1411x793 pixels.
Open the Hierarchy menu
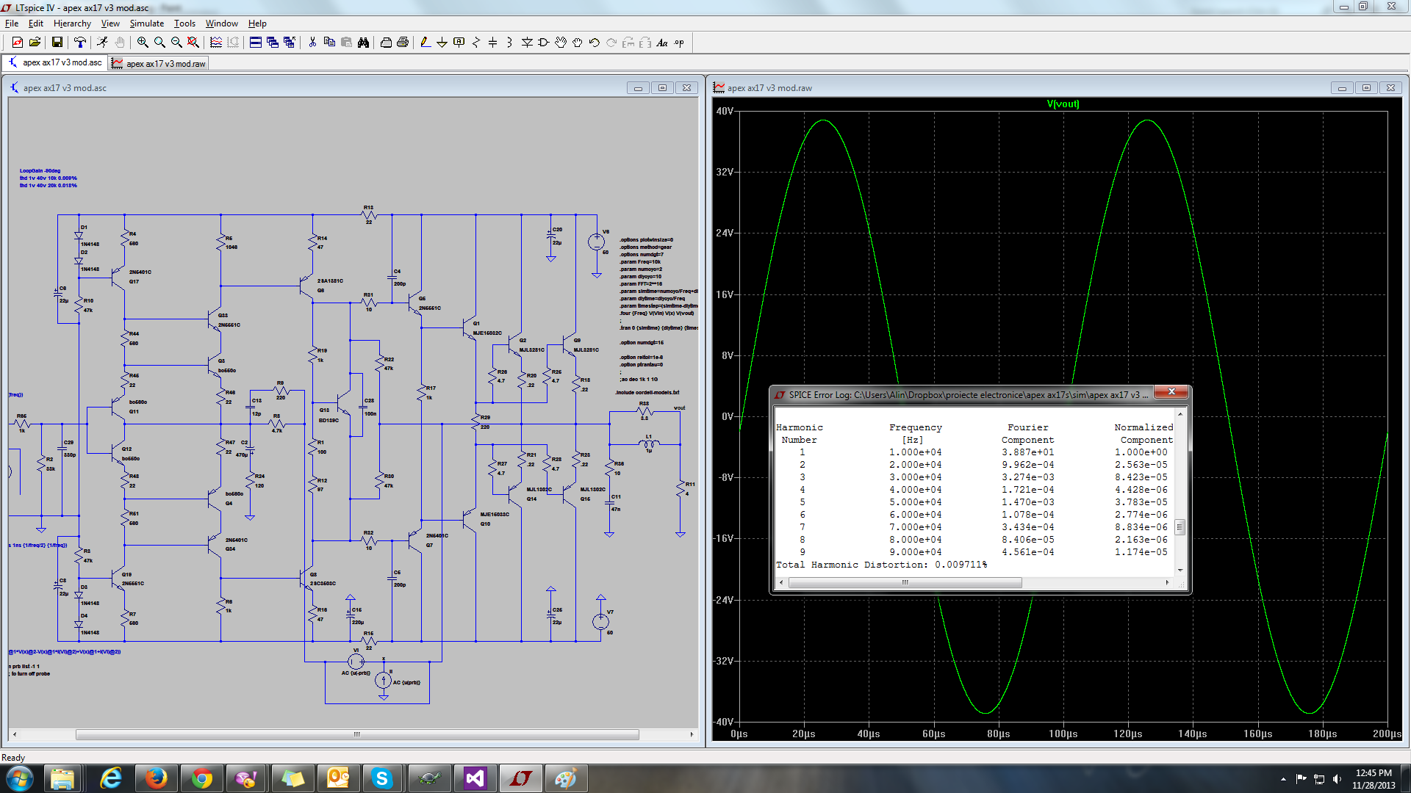pos(72,23)
